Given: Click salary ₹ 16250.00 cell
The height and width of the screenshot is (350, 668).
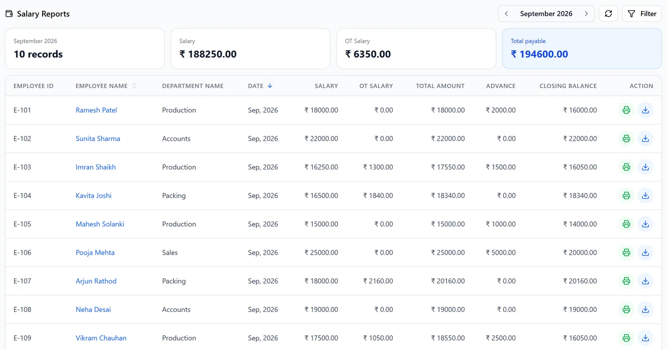Looking at the screenshot, I should [322, 167].
